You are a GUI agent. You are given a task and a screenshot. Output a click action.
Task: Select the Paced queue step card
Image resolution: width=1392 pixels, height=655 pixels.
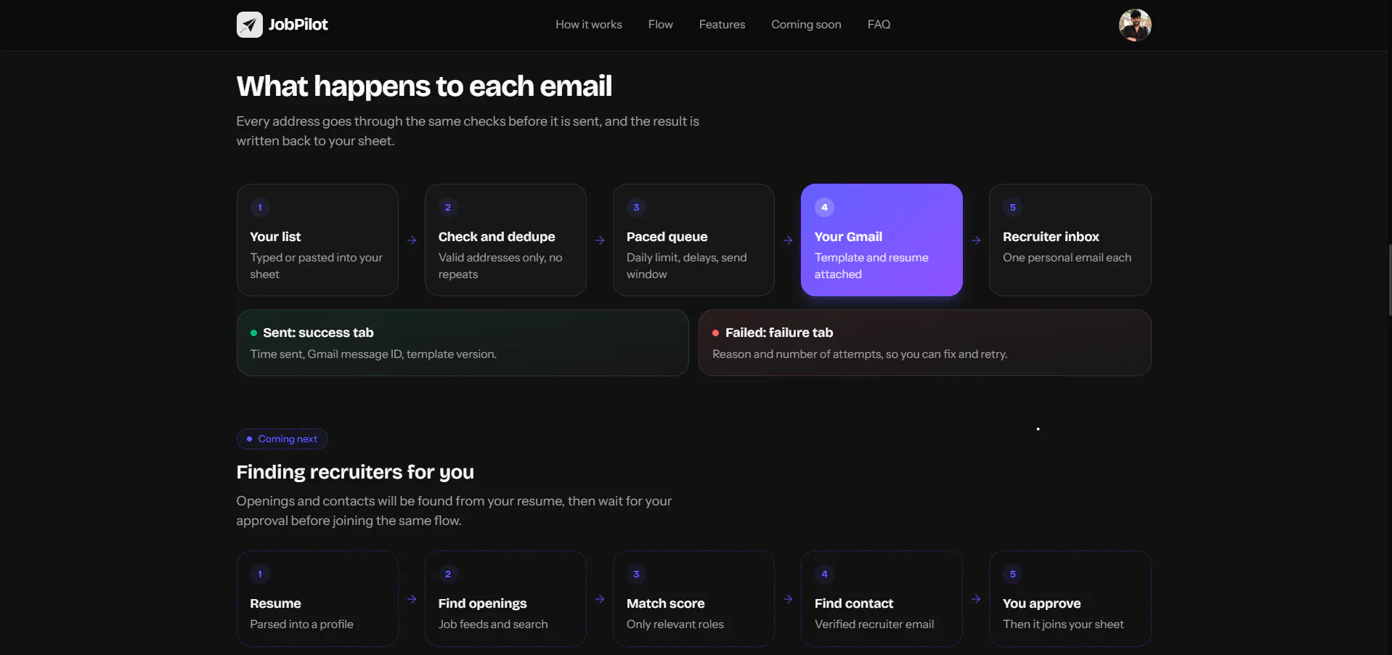click(693, 240)
